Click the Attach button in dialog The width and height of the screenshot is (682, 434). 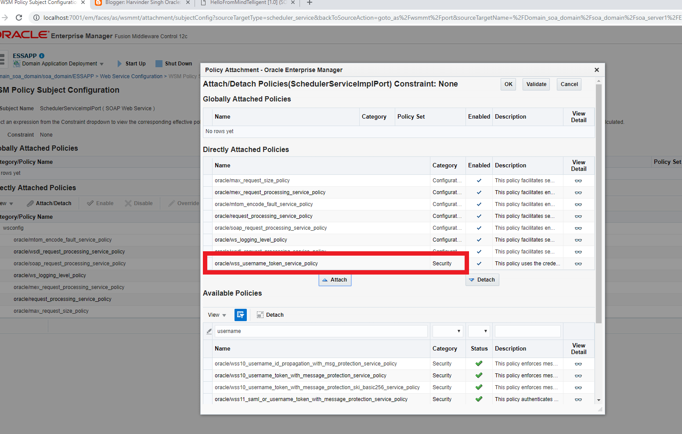click(335, 280)
